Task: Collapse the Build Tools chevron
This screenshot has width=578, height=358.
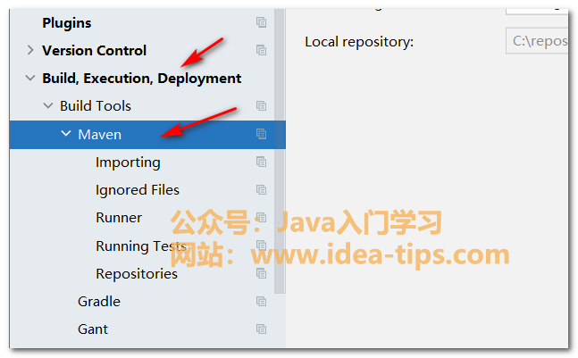Action: pyautogui.click(x=48, y=106)
